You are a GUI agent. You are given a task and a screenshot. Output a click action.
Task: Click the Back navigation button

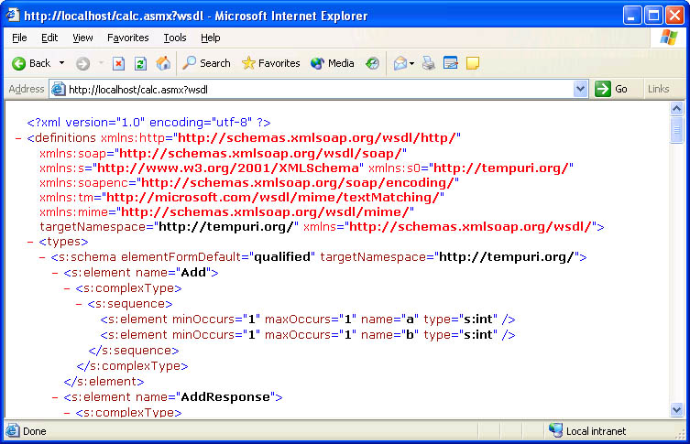tap(31, 63)
